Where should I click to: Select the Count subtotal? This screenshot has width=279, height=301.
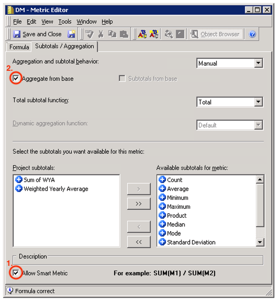tap(170, 180)
